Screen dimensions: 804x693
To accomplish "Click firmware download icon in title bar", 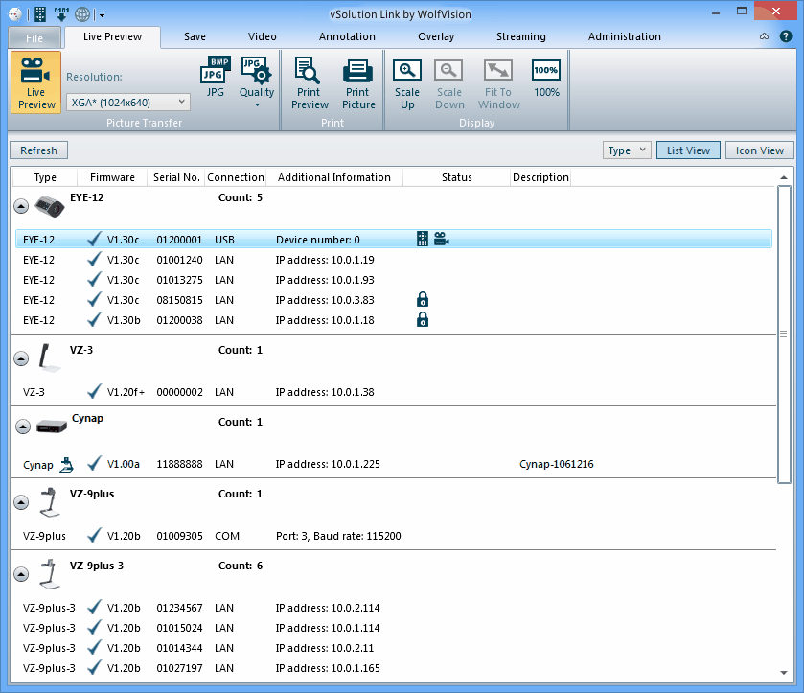I will coord(61,13).
